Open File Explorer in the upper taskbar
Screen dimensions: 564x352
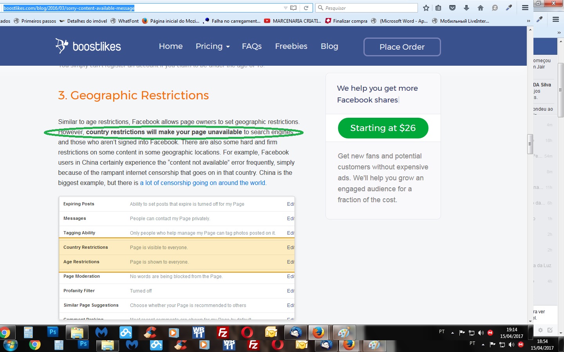pos(77,333)
